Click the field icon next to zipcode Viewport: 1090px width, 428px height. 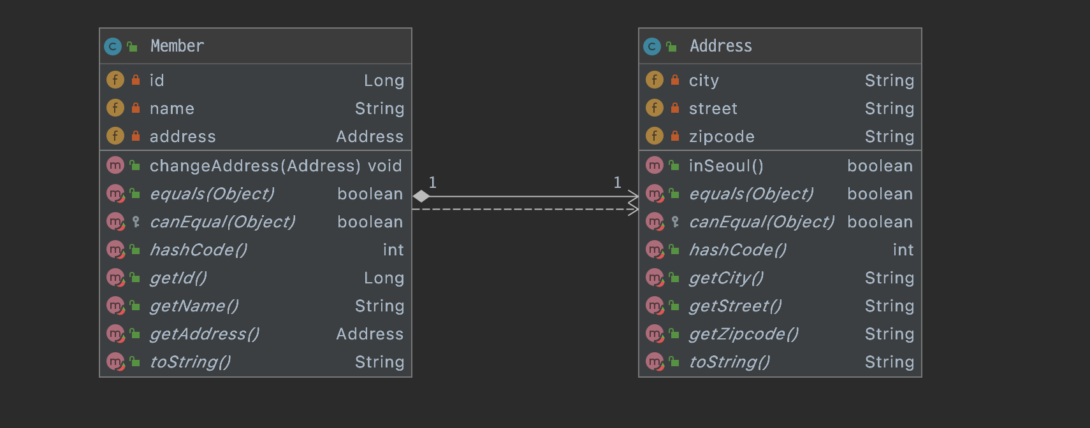tap(655, 136)
